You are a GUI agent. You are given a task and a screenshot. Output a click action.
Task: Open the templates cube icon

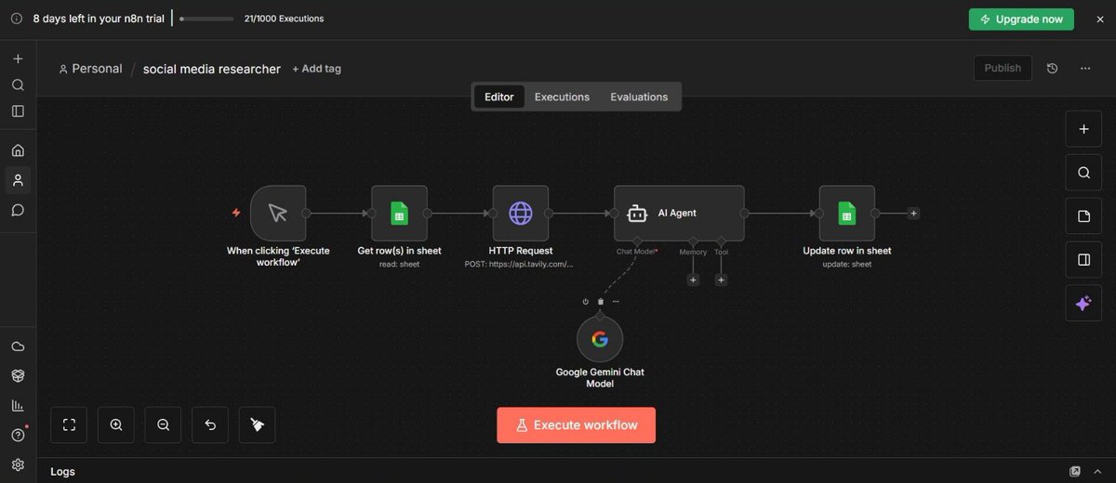pos(18,375)
